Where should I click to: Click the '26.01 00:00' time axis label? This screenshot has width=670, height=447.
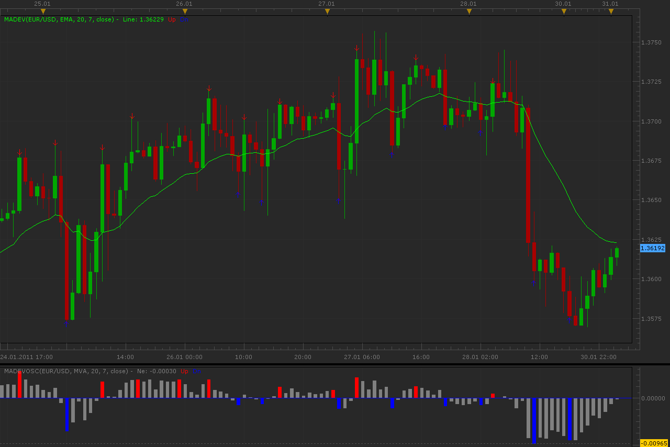[x=184, y=357]
